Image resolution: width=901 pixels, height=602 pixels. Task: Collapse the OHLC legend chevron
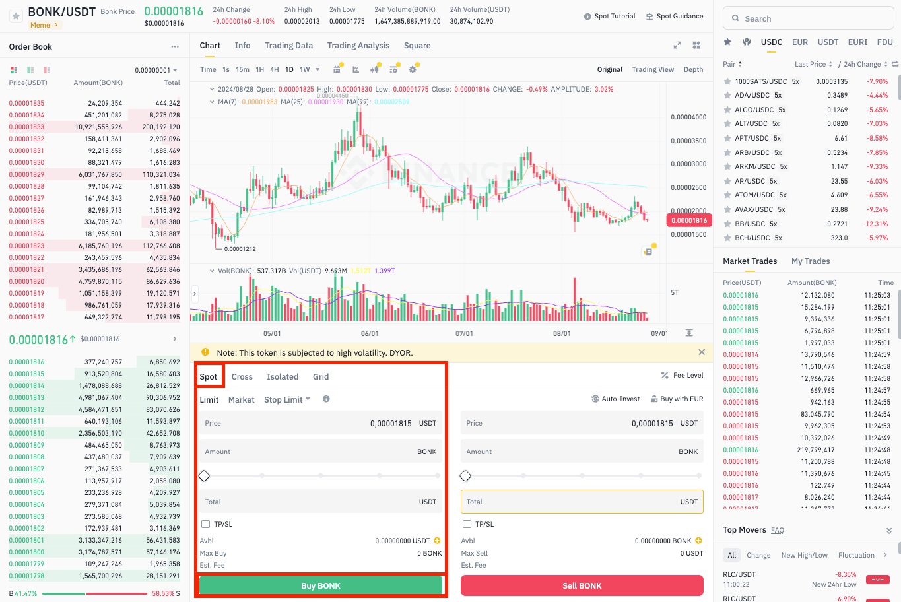(212, 89)
